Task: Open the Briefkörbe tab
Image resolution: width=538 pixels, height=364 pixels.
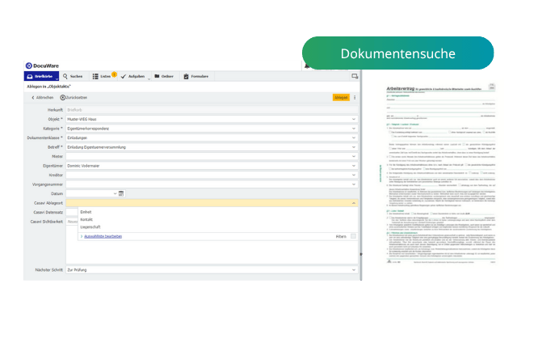Action: 41,76
